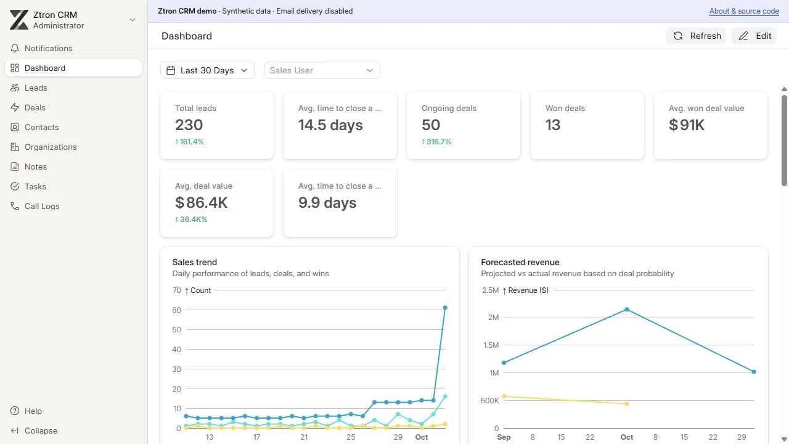Click the Avg. deal value $86.4K
789x444 pixels.
[x=202, y=203]
